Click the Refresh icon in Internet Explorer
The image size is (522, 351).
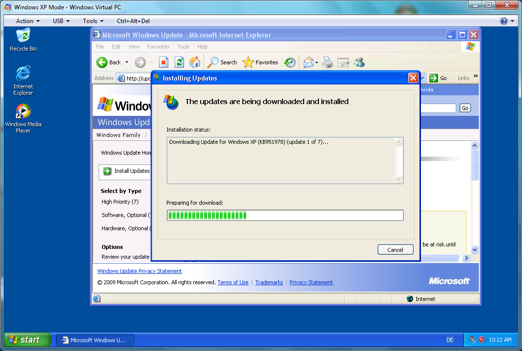pyautogui.click(x=179, y=62)
